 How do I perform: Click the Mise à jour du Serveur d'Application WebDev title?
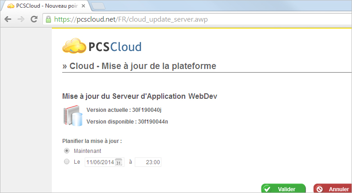click(140, 96)
